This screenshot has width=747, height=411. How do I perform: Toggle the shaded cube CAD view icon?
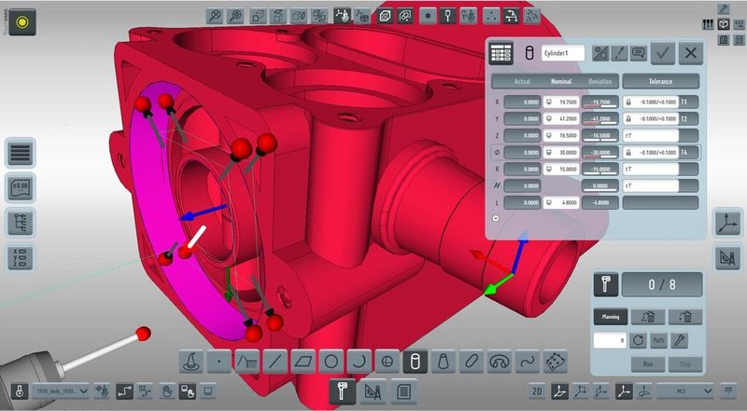tap(385, 16)
